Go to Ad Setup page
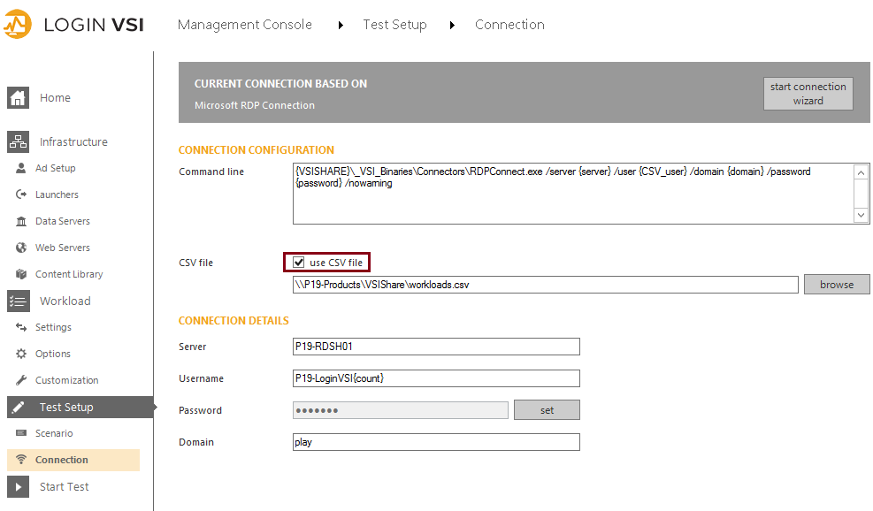 [55, 168]
